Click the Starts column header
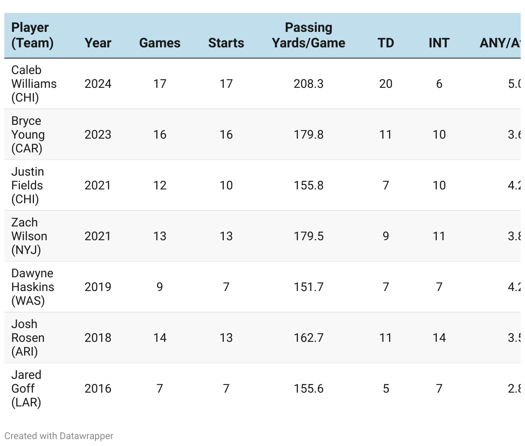Image resolution: width=525 pixels, height=446 pixels. pyautogui.click(x=226, y=43)
